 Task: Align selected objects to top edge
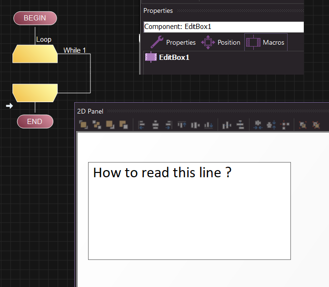pos(182,125)
